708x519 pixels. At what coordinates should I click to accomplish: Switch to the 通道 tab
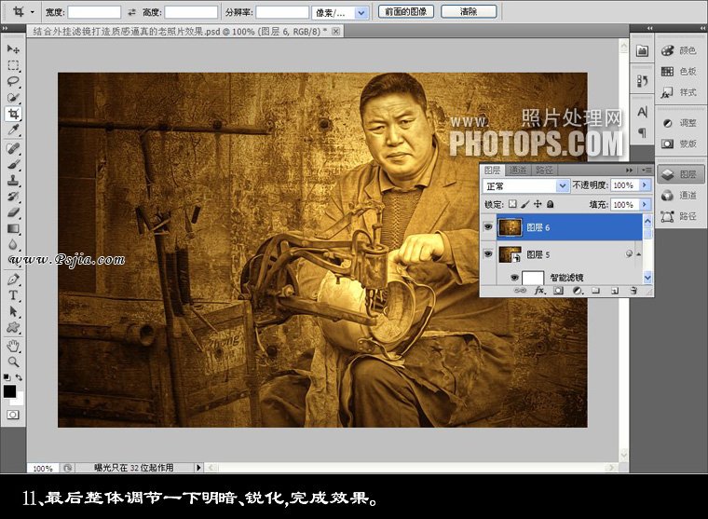519,171
